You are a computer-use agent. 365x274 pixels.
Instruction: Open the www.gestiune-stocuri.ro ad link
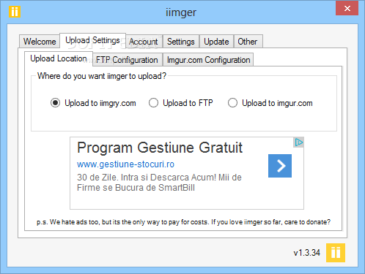125,164
